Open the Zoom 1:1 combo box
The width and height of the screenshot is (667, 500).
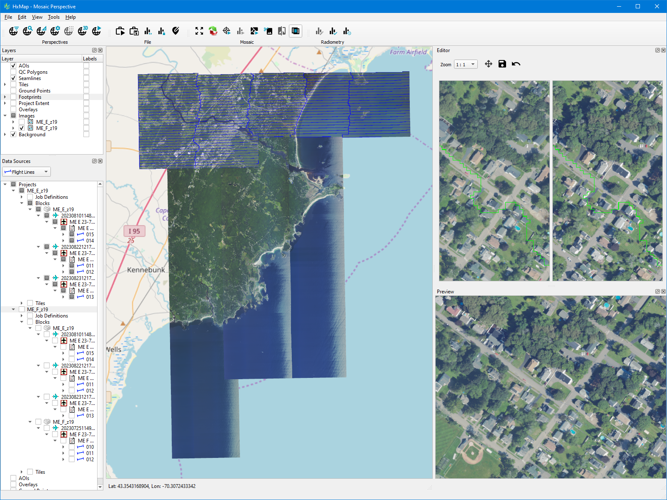[x=465, y=65]
